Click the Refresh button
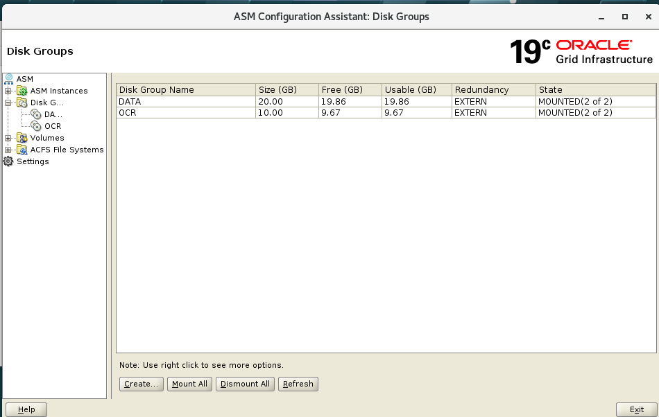 click(x=298, y=384)
